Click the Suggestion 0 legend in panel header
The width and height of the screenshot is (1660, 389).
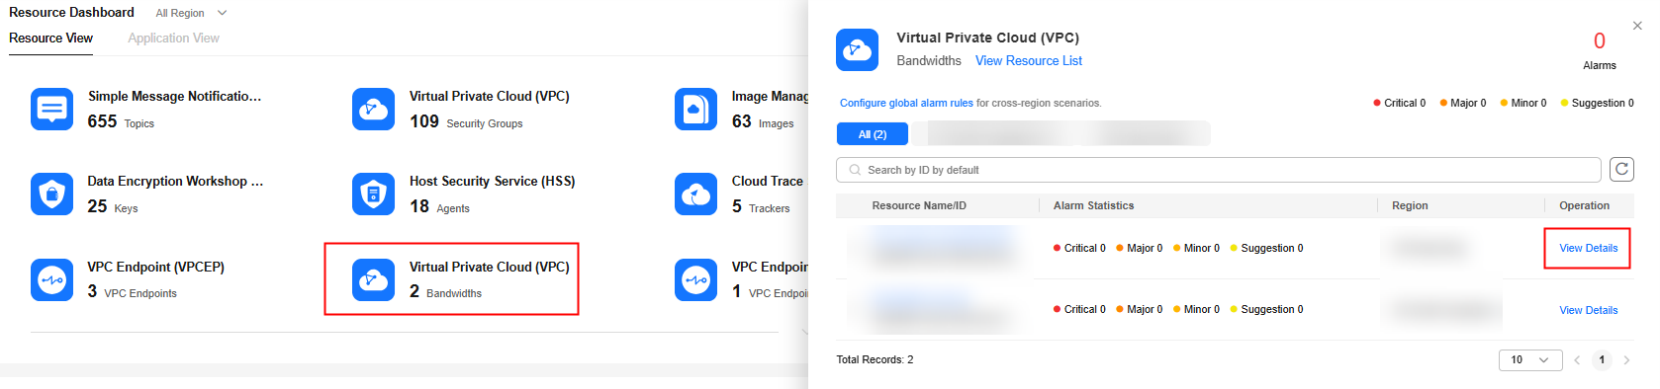(x=1598, y=103)
